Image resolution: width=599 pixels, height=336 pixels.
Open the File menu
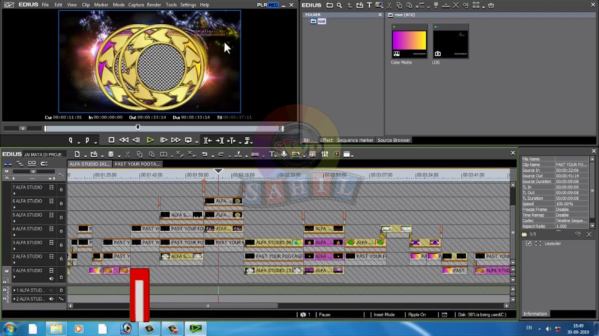tap(45, 5)
